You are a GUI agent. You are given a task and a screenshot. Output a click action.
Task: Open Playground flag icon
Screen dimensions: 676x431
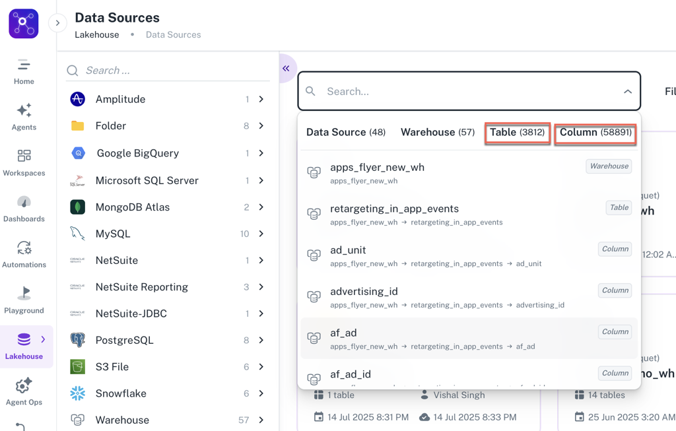coord(24,294)
